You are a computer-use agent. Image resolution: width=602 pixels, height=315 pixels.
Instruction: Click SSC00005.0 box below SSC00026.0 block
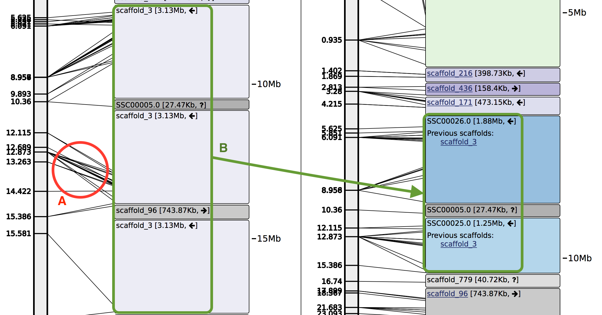point(493,210)
